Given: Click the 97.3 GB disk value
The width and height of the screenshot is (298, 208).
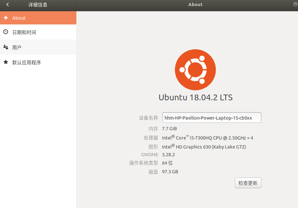Looking at the screenshot, I should 170,171.
